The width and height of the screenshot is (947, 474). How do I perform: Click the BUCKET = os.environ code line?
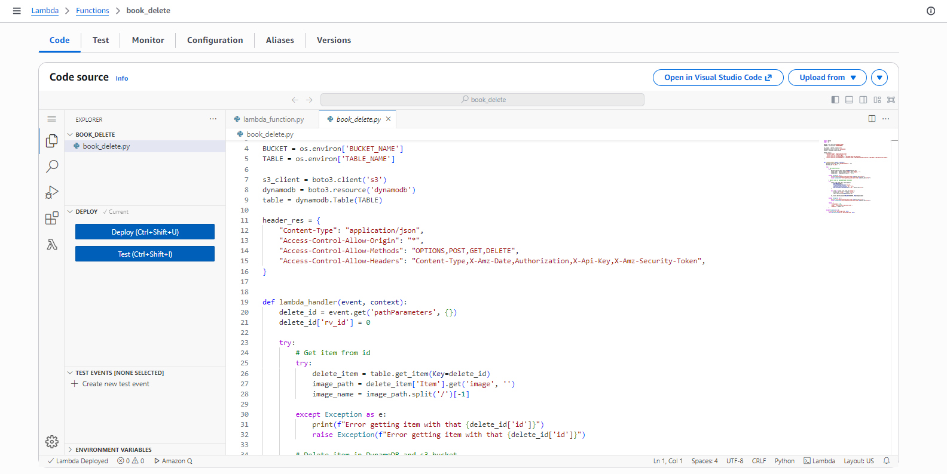(332, 149)
